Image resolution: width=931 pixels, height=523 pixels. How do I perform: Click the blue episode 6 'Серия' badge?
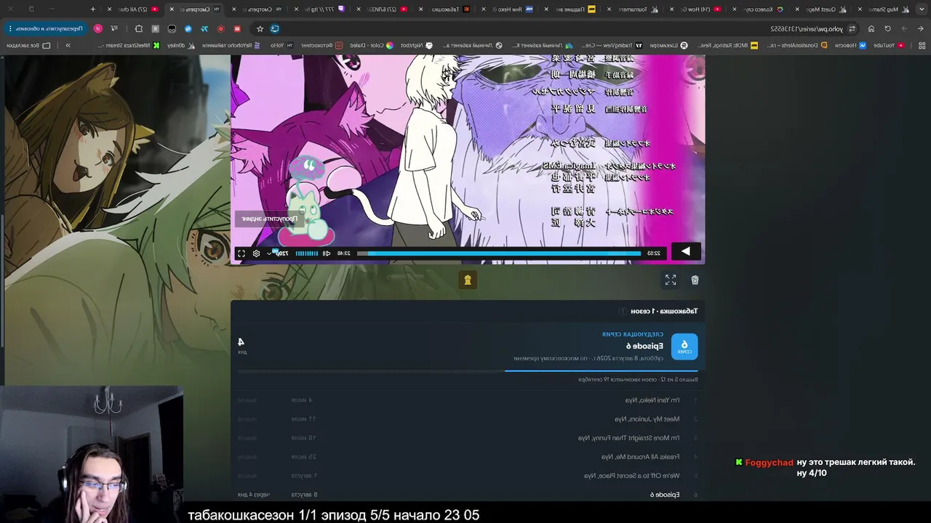[x=684, y=346]
